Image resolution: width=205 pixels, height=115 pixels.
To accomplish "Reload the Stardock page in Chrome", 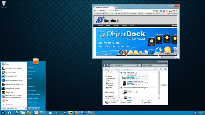I will point(101,11).
